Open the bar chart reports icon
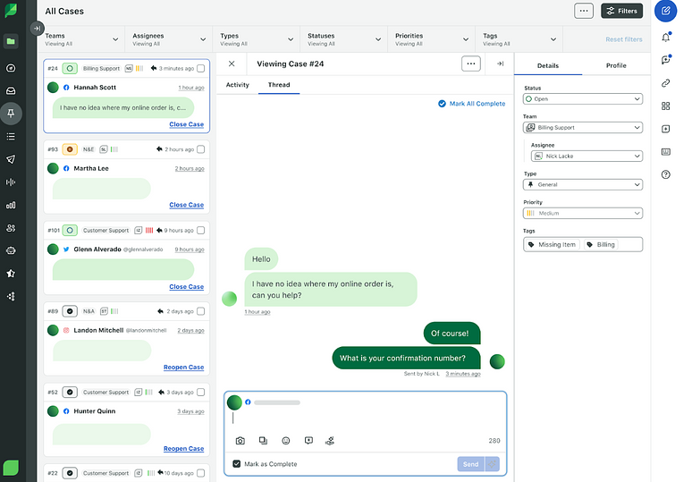This screenshot has width=692, height=482. [11, 205]
